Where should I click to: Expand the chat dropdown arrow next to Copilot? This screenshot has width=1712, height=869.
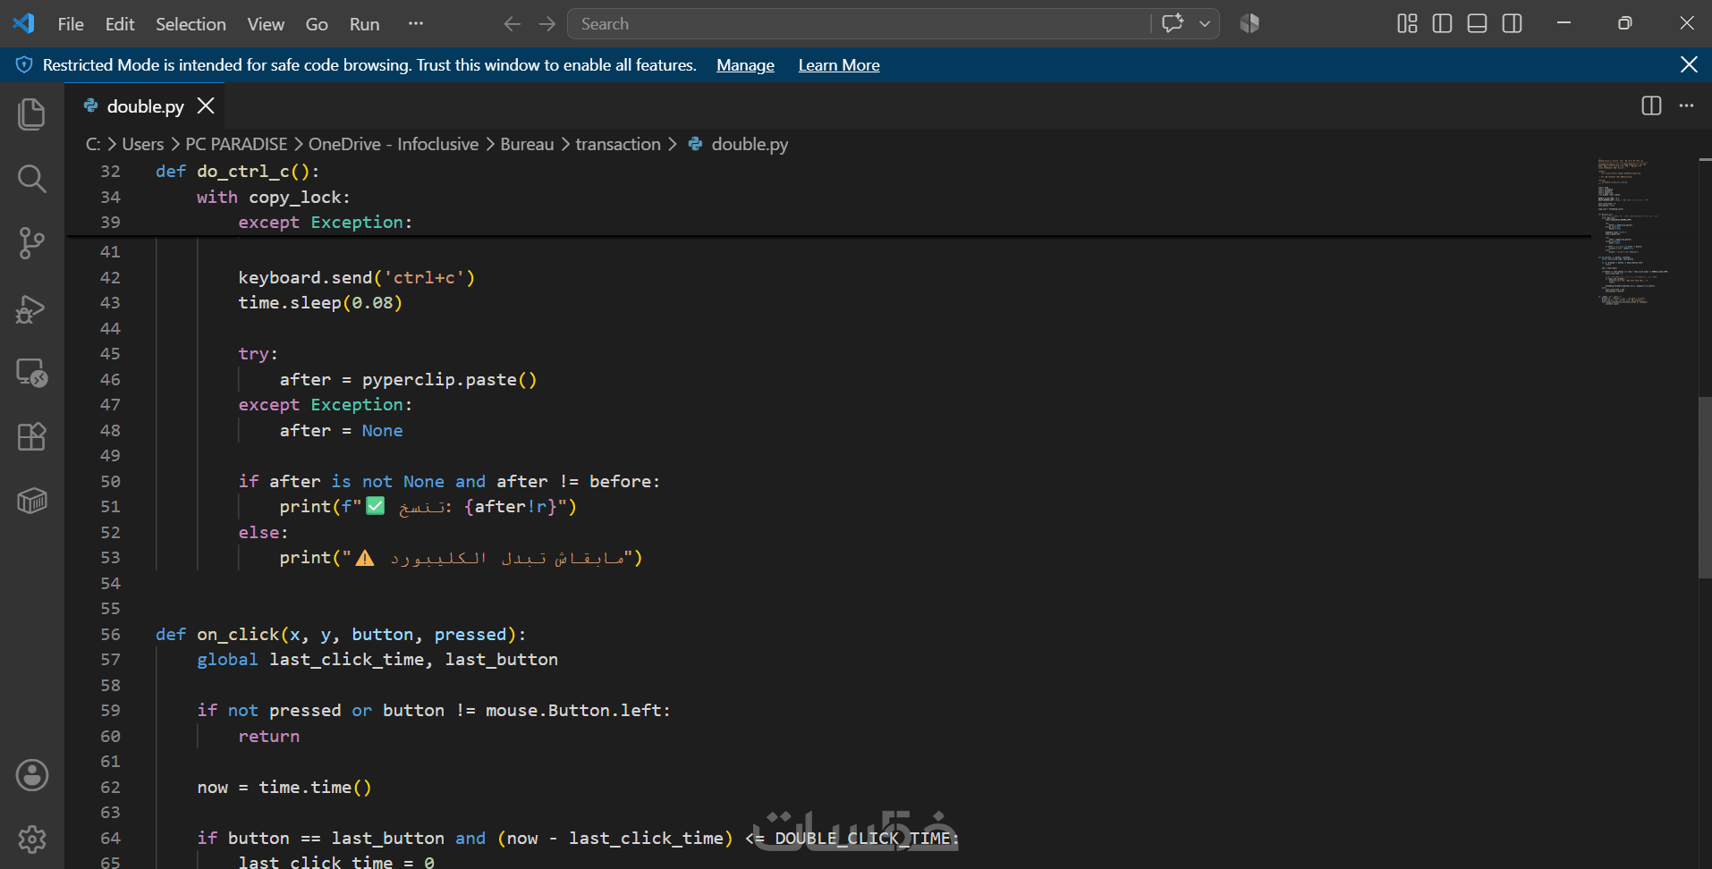point(1205,24)
